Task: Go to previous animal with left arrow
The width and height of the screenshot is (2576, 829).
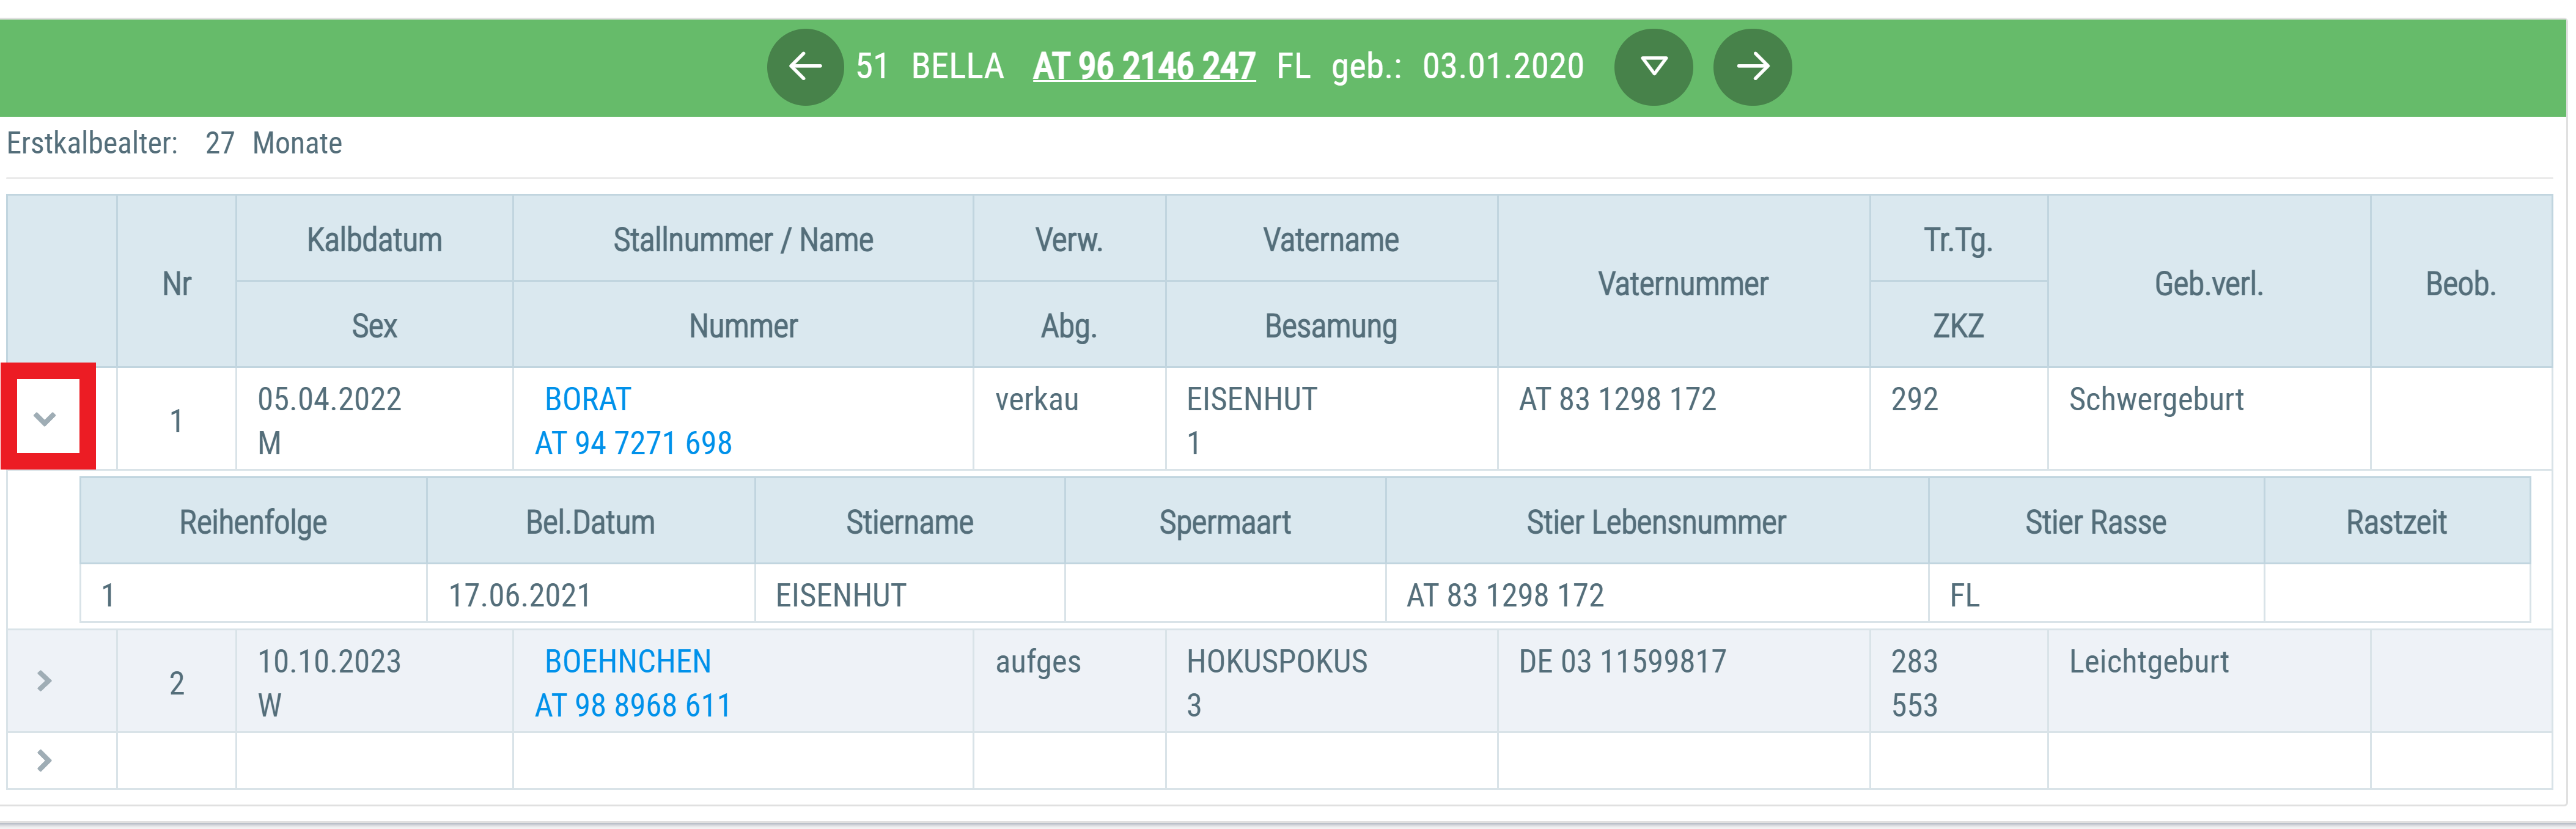Action: point(805,67)
